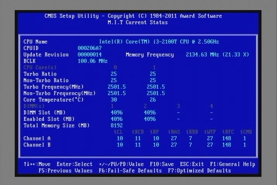Select Enabled Slot 4096 value for DIMM 2
277x185 pixels.
(x=150, y=119)
